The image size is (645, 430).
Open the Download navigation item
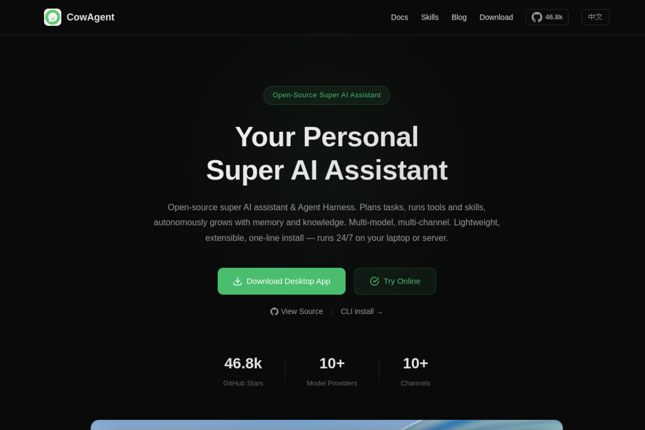(x=496, y=17)
